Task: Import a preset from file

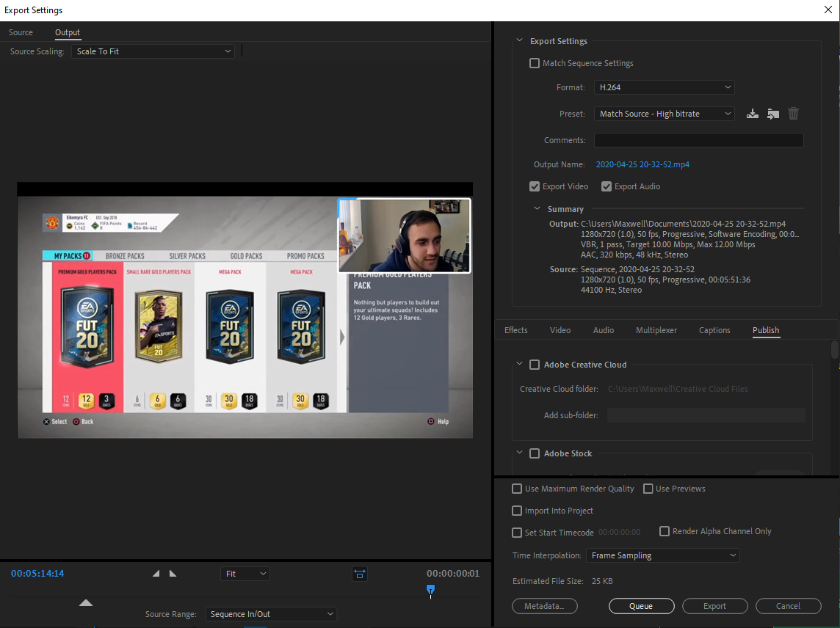Action: [x=772, y=114]
